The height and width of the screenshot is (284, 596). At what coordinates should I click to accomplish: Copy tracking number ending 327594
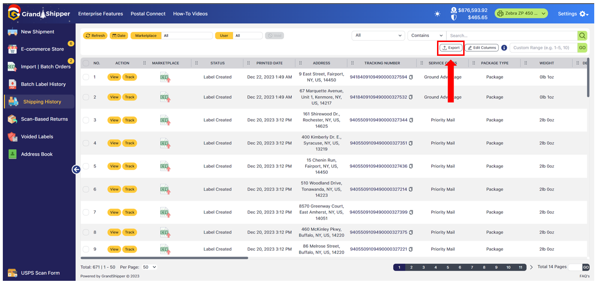tap(411, 77)
